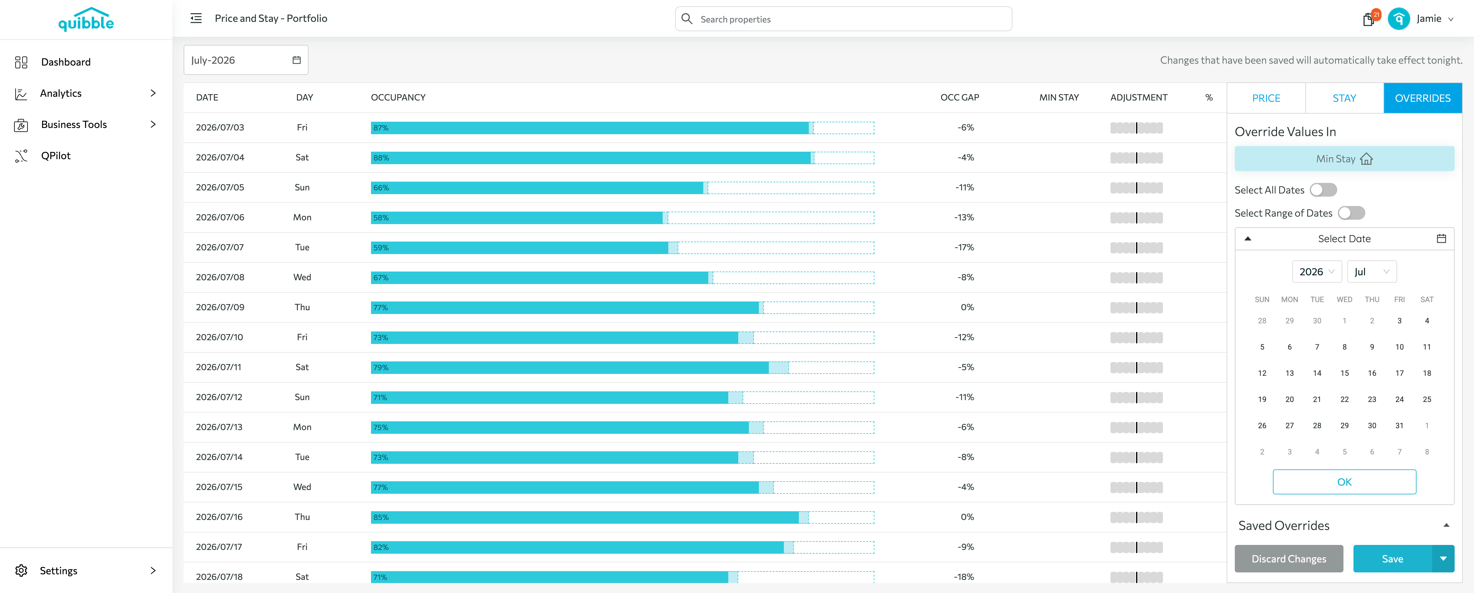Click the Jamie profile avatar
Image resolution: width=1474 pixels, height=593 pixels.
point(1398,19)
